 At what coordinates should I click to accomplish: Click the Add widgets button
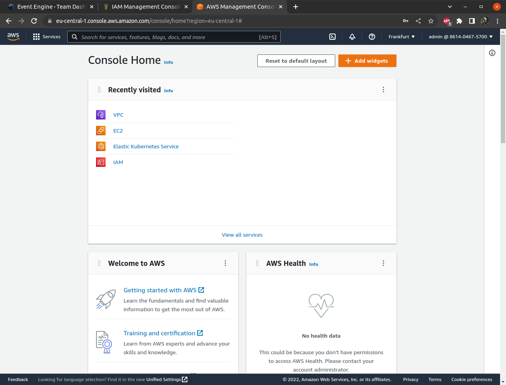pyautogui.click(x=367, y=61)
